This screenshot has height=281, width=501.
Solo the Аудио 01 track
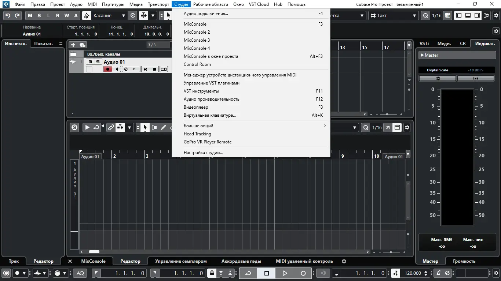click(x=98, y=62)
